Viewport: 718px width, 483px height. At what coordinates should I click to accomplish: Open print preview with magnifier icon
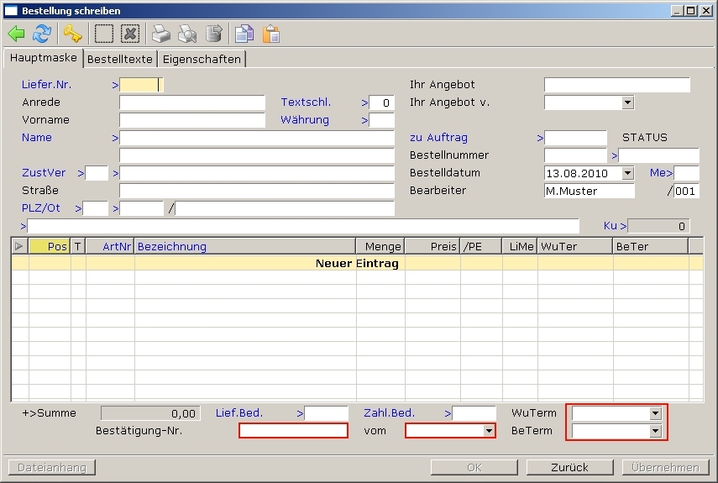[x=187, y=34]
